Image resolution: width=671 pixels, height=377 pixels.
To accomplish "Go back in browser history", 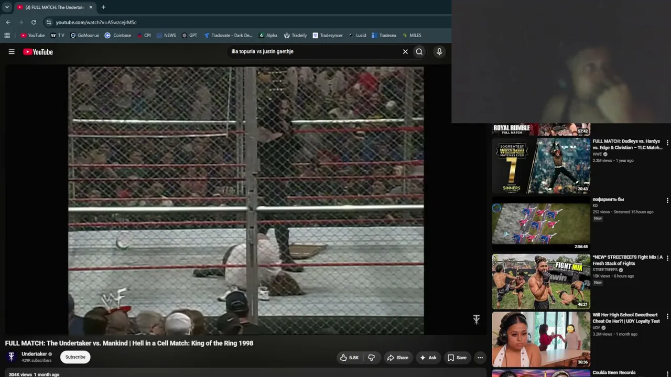I will pyautogui.click(x=8, y=22).
